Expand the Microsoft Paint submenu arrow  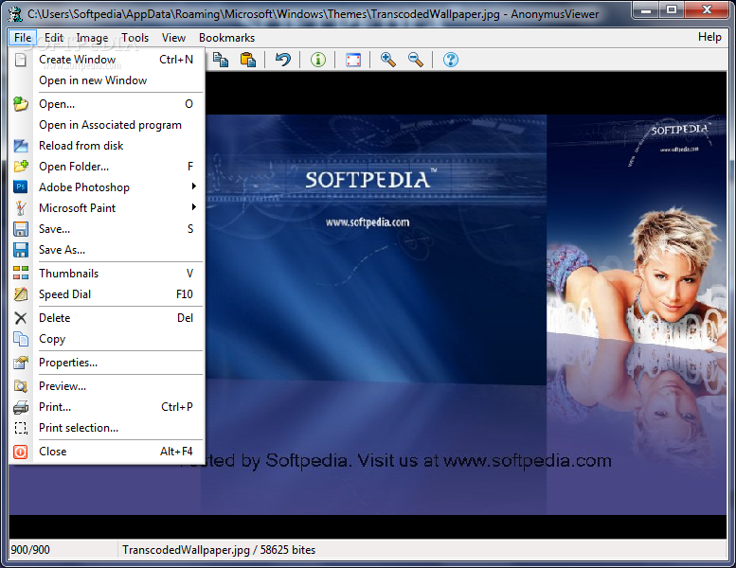click(x=194, y=207)
